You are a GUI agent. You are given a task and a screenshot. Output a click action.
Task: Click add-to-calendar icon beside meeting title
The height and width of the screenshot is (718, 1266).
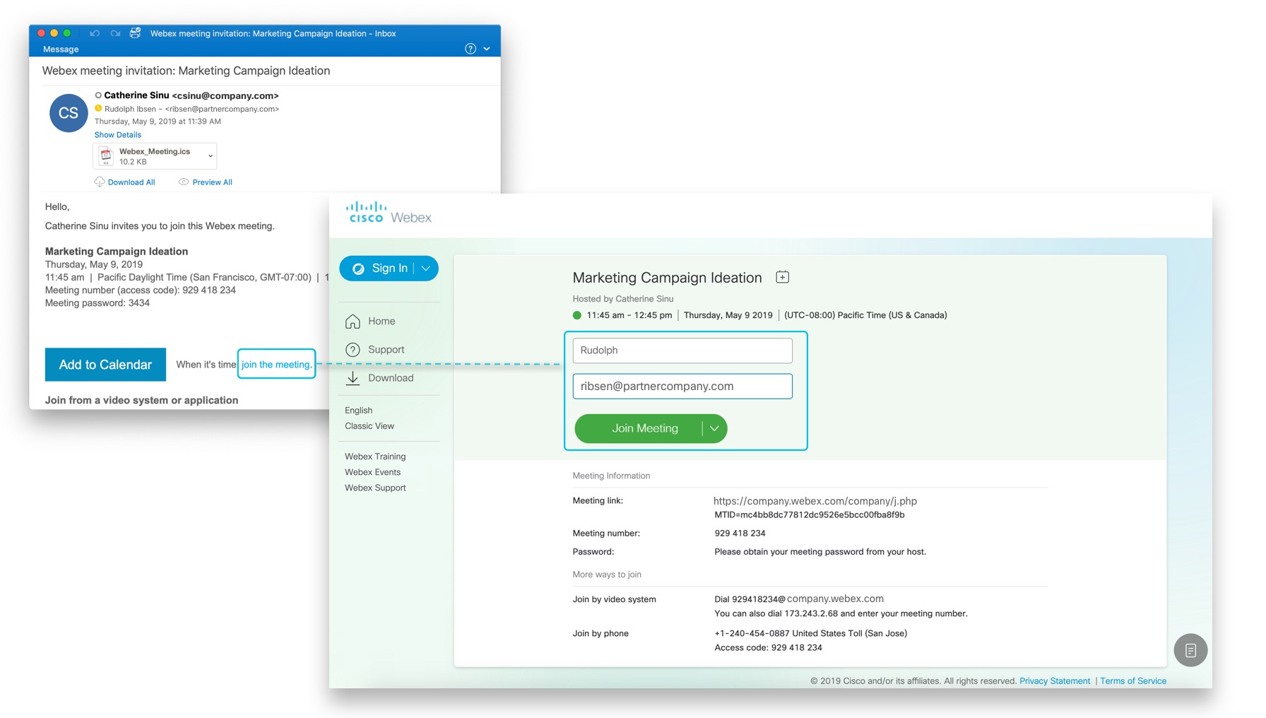coord(782,277)
